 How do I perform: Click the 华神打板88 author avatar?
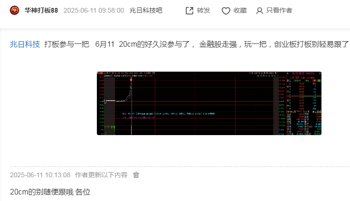15,10
